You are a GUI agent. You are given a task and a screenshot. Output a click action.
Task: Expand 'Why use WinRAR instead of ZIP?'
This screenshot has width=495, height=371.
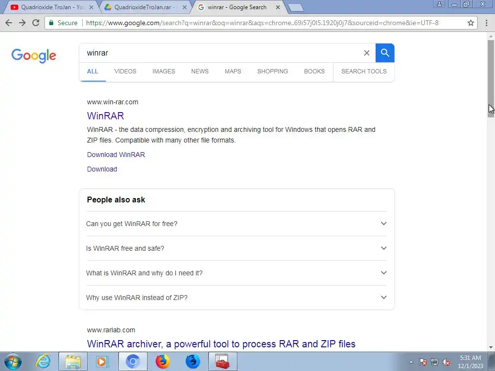[236, 298]
